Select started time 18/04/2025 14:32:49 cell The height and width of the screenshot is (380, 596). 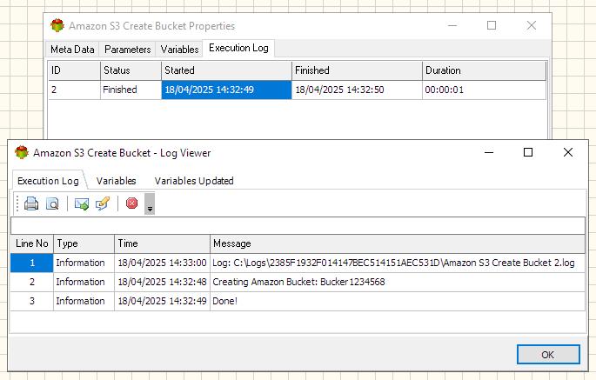(226, 90)
